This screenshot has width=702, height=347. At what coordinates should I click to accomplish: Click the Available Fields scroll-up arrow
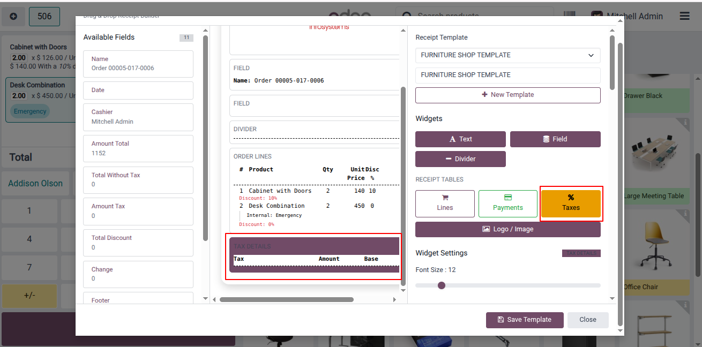(x=206, y=32)
